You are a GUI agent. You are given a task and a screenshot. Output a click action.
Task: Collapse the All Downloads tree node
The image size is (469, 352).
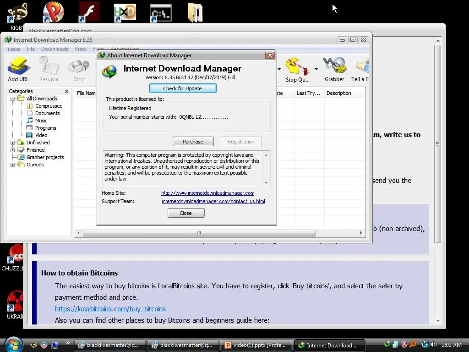12,99
